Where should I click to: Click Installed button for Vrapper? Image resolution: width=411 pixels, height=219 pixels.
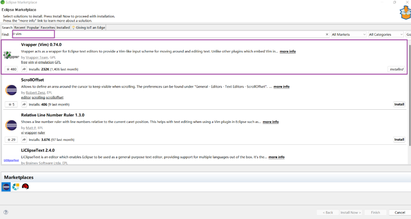click(x=396, y=69)
